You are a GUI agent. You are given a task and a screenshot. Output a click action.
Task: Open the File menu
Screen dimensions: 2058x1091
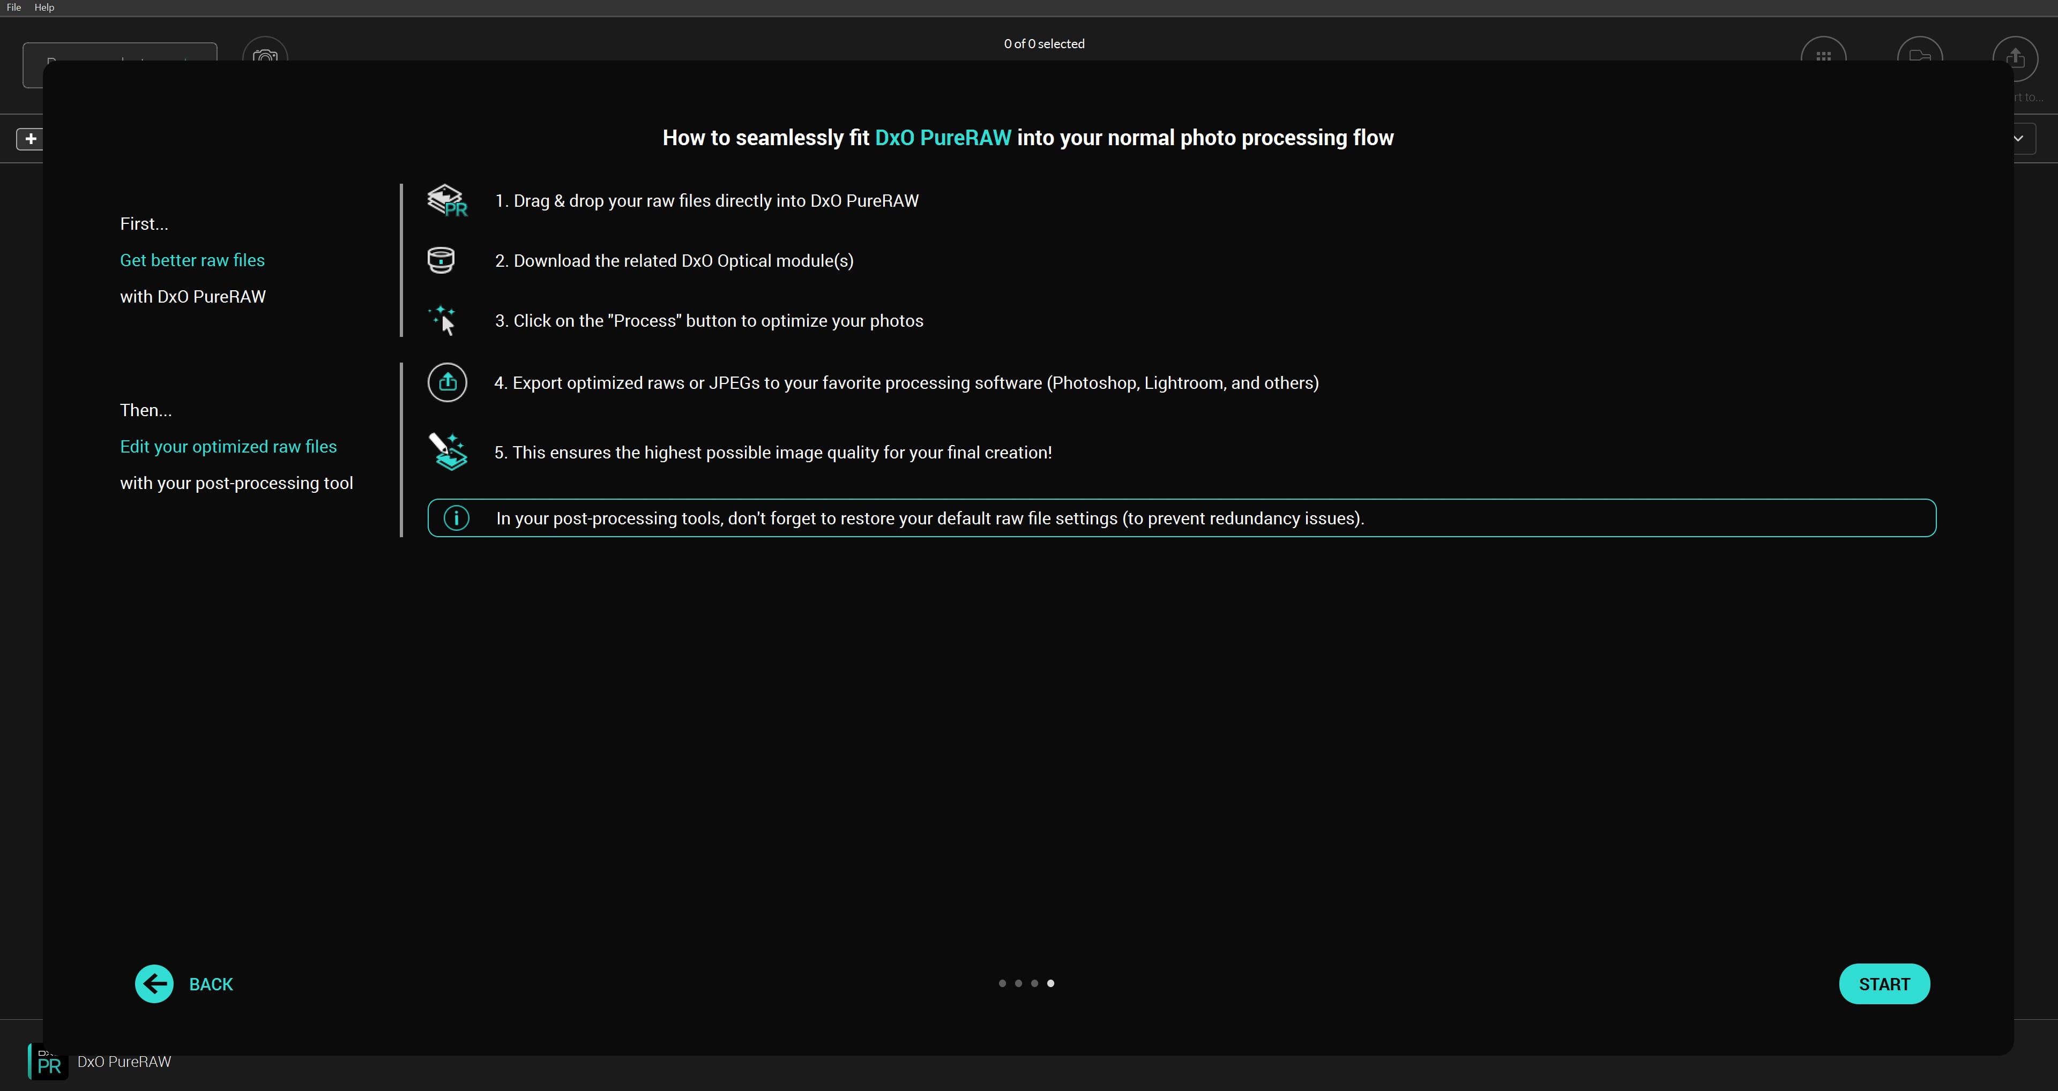click(13, 7)
